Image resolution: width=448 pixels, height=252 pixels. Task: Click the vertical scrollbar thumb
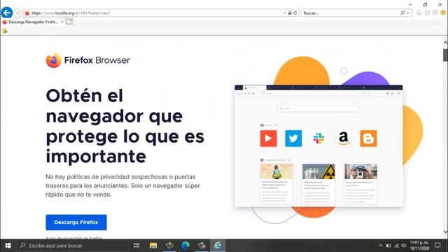[445, 55]
